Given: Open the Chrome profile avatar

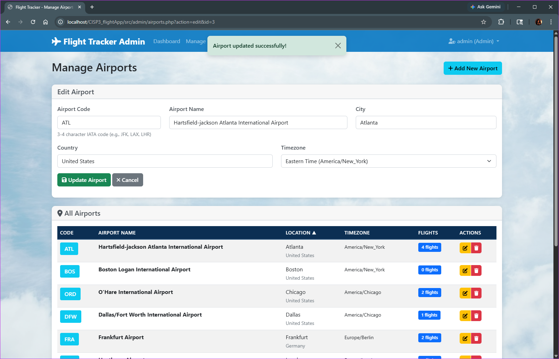Looking at the screenshot, I should pos(539,22).
